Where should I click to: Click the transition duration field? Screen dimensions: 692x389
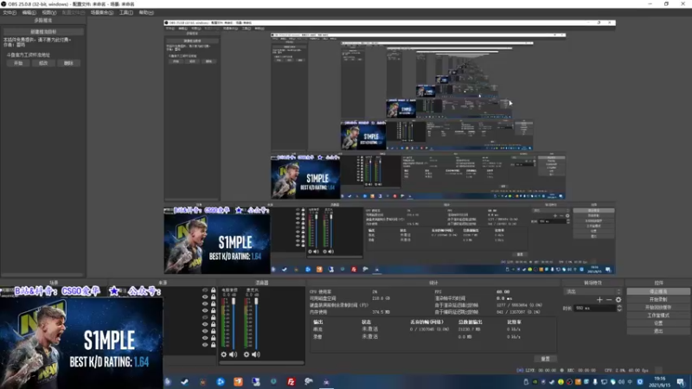[x=595, y=309]
